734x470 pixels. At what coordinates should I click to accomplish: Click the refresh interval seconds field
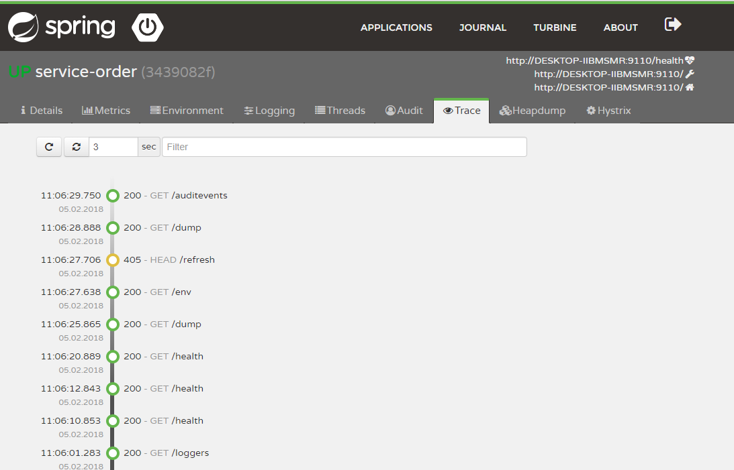point(113,147)
